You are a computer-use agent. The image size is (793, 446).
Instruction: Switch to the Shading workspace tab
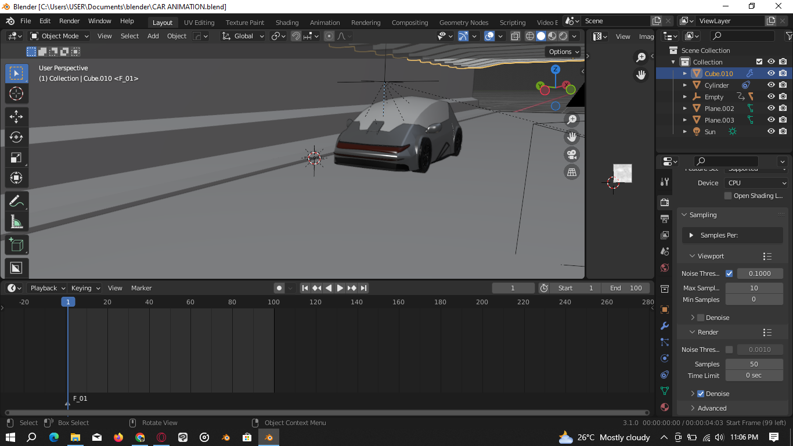click(x=287, y=23)
